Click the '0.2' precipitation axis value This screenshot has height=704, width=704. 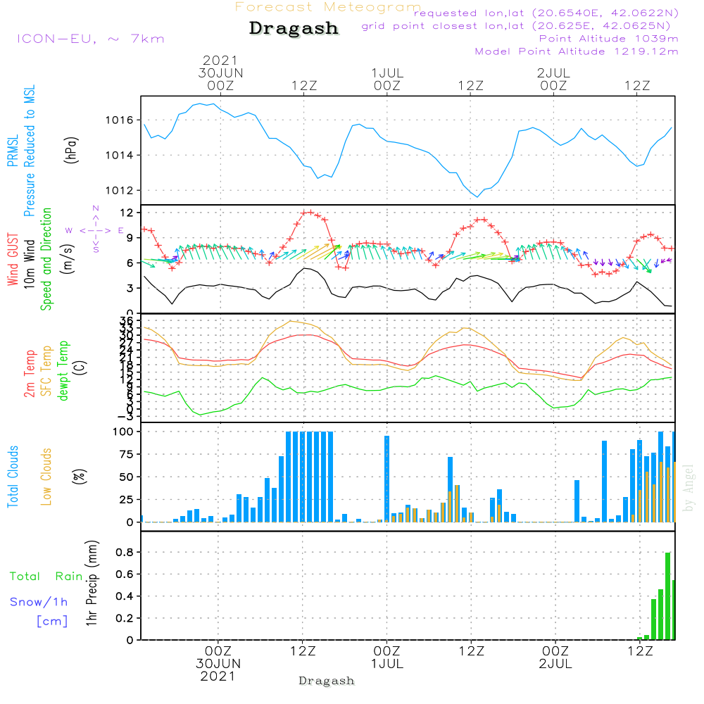(125, 618)
